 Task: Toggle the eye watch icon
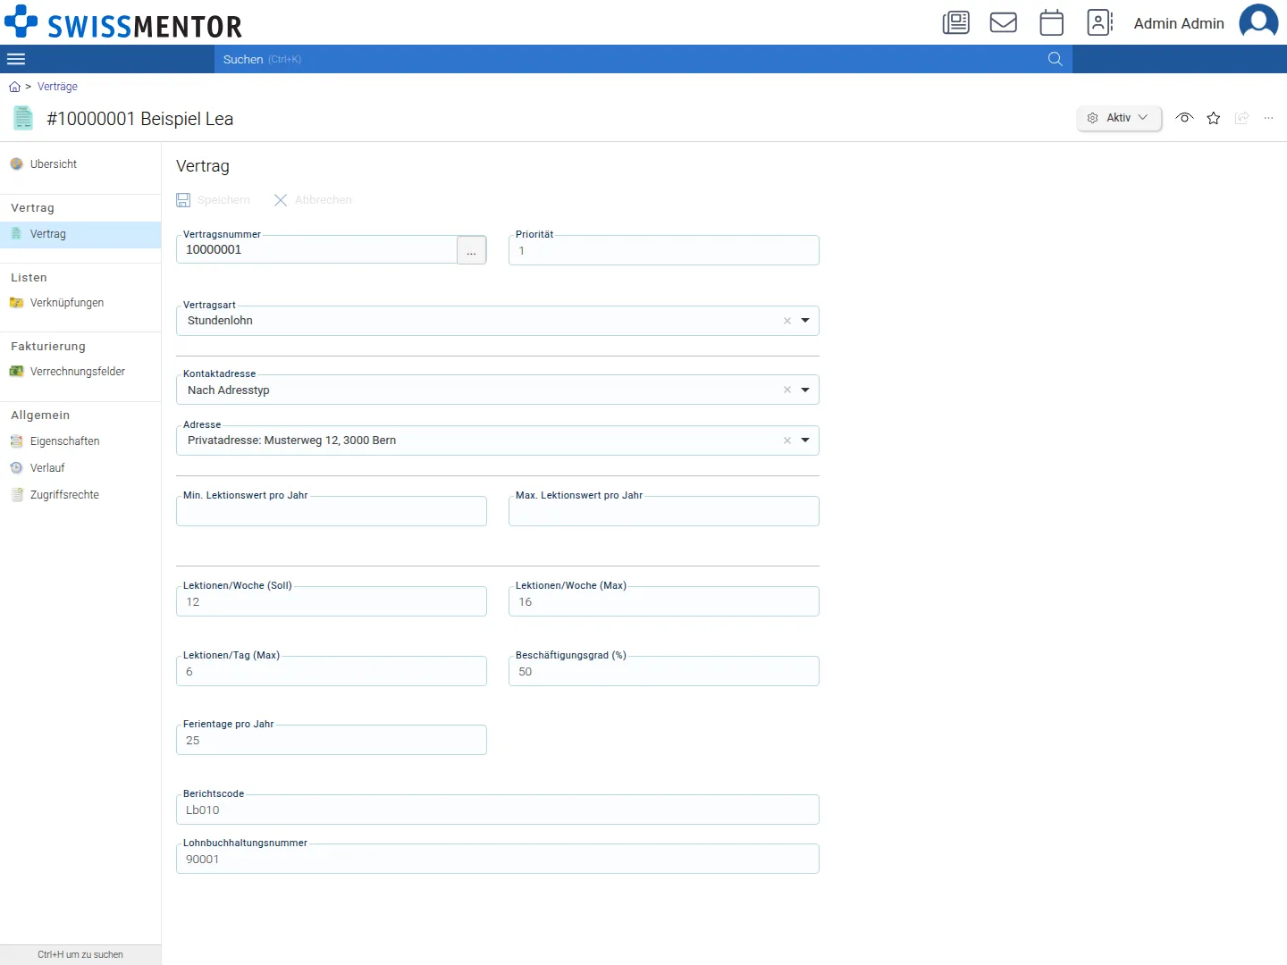pos(1184,118)
